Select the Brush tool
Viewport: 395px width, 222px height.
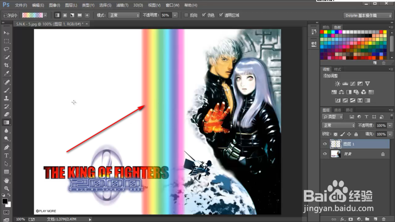coord(6,90)
